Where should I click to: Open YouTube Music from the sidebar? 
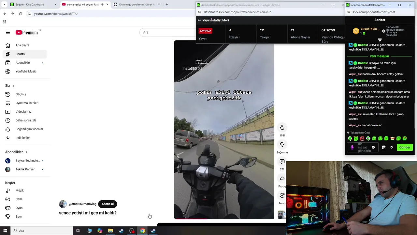(25, 71)
